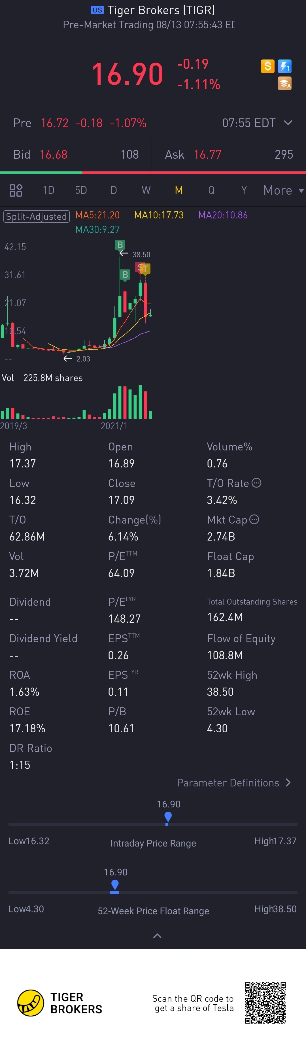
Task: Toggle the Split-Adjusted chart option
Action: pos(37,216)
